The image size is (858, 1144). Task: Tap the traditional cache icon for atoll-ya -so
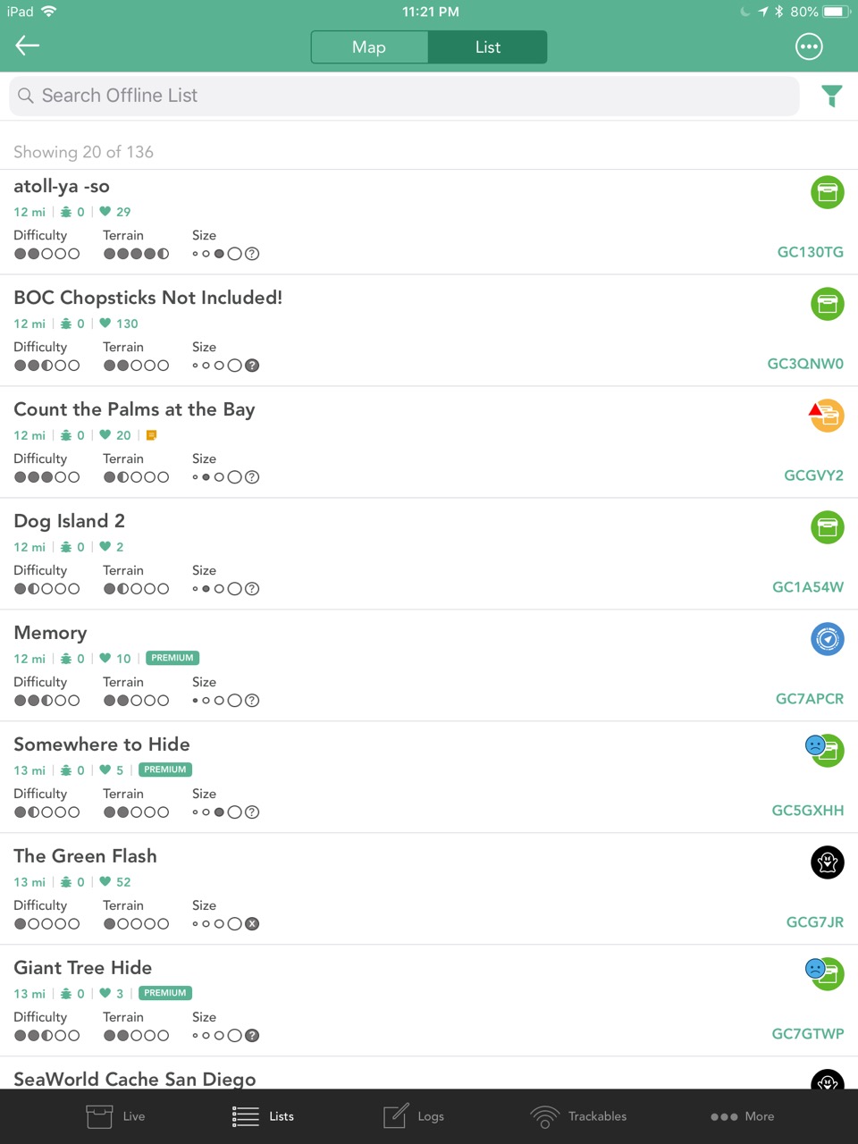828,192
